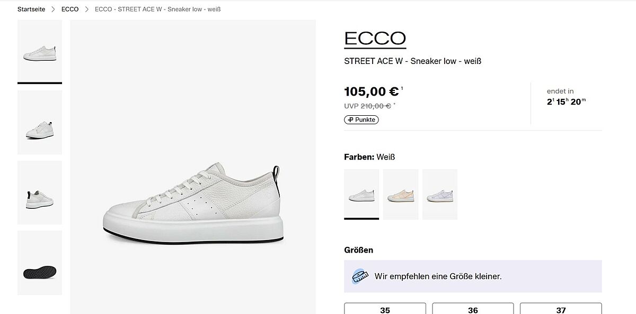Image resolution: width=636 pixels, height=314 pixels.
Task: Click the Punkte badge
Action: point(361,120)
